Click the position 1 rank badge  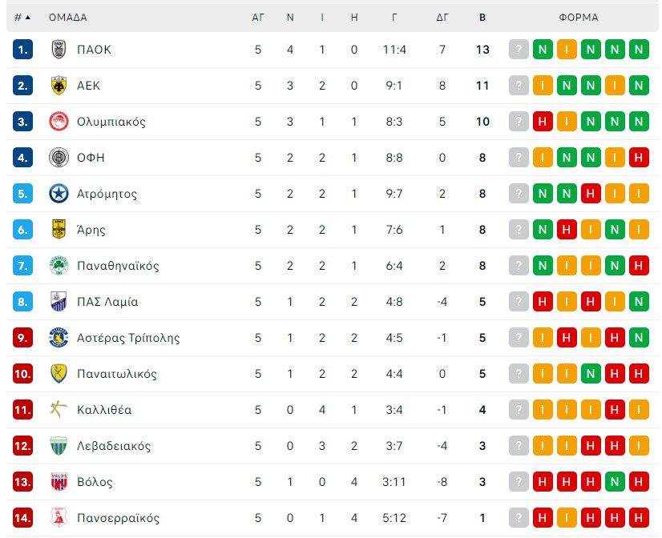22,50
